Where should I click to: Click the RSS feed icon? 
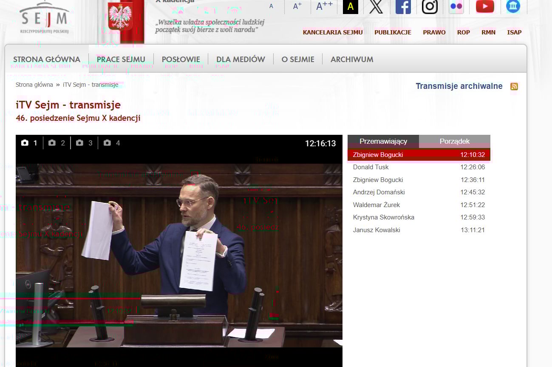pos(514,87)
